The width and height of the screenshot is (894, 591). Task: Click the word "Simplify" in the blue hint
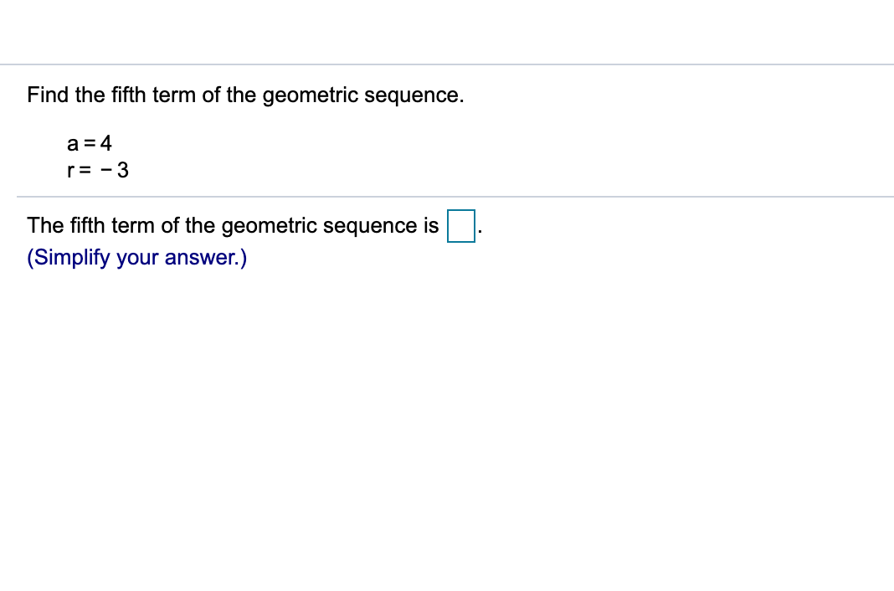(x=72, y=258)
